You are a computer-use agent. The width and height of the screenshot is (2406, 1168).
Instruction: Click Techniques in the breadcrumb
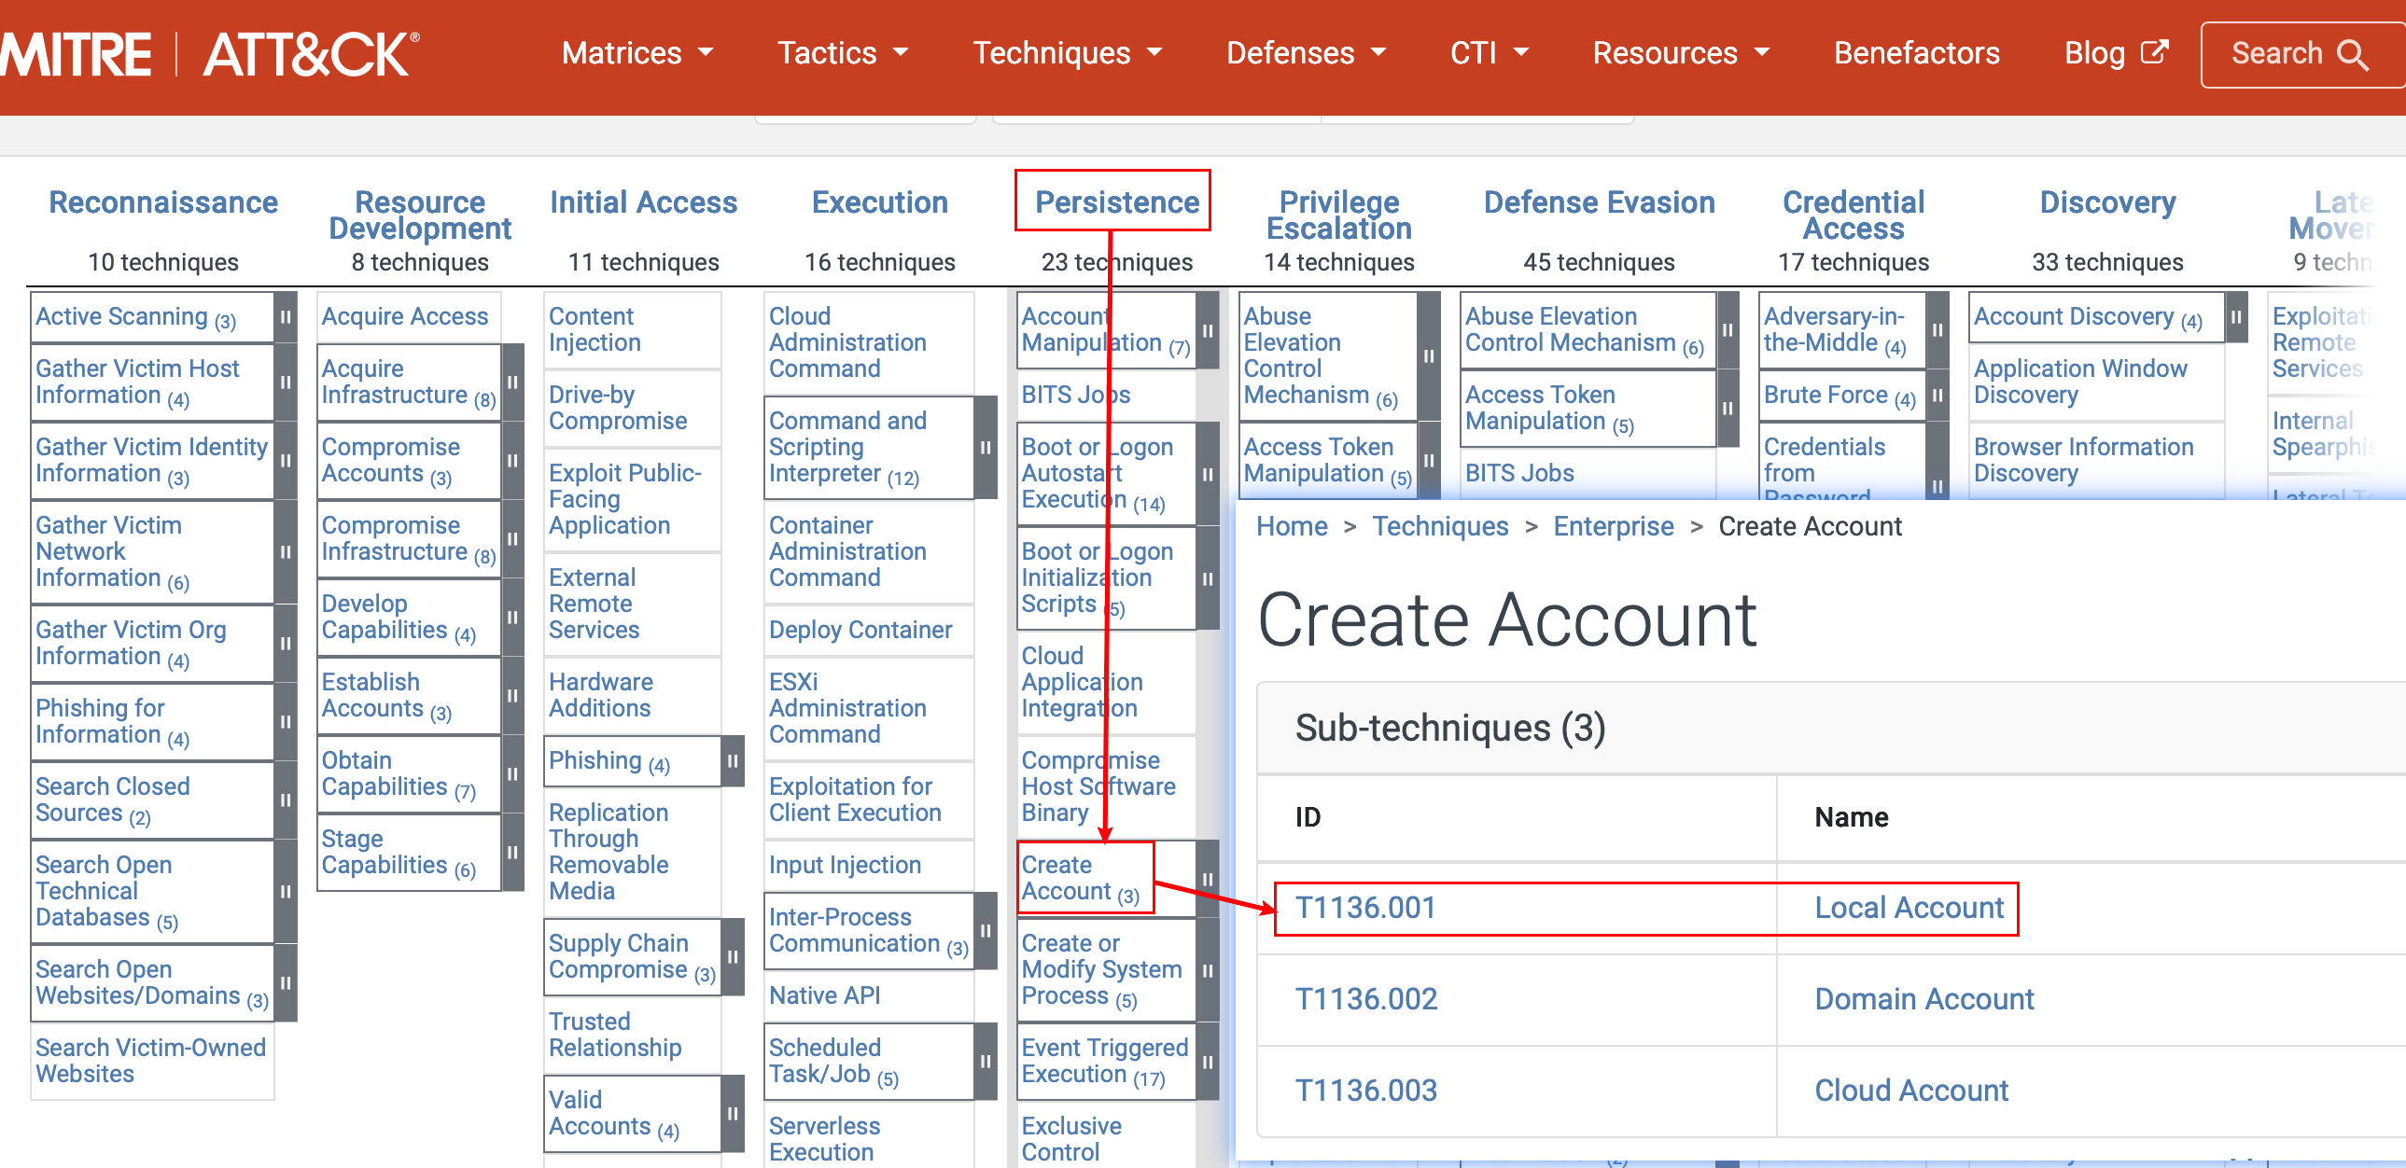point(1440,526)
